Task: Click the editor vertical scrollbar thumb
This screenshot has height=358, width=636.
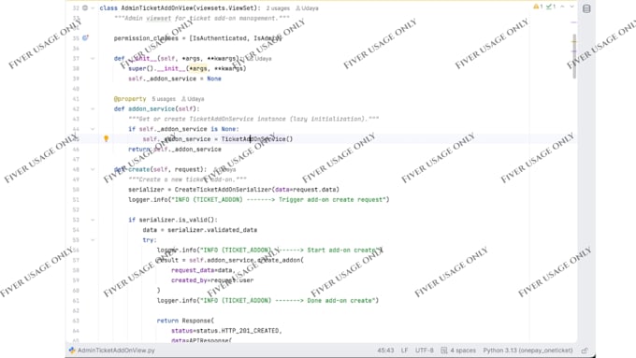Action: (574, 56)
